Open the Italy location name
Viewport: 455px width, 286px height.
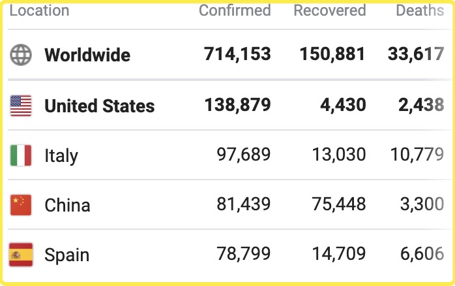[61, 155]
